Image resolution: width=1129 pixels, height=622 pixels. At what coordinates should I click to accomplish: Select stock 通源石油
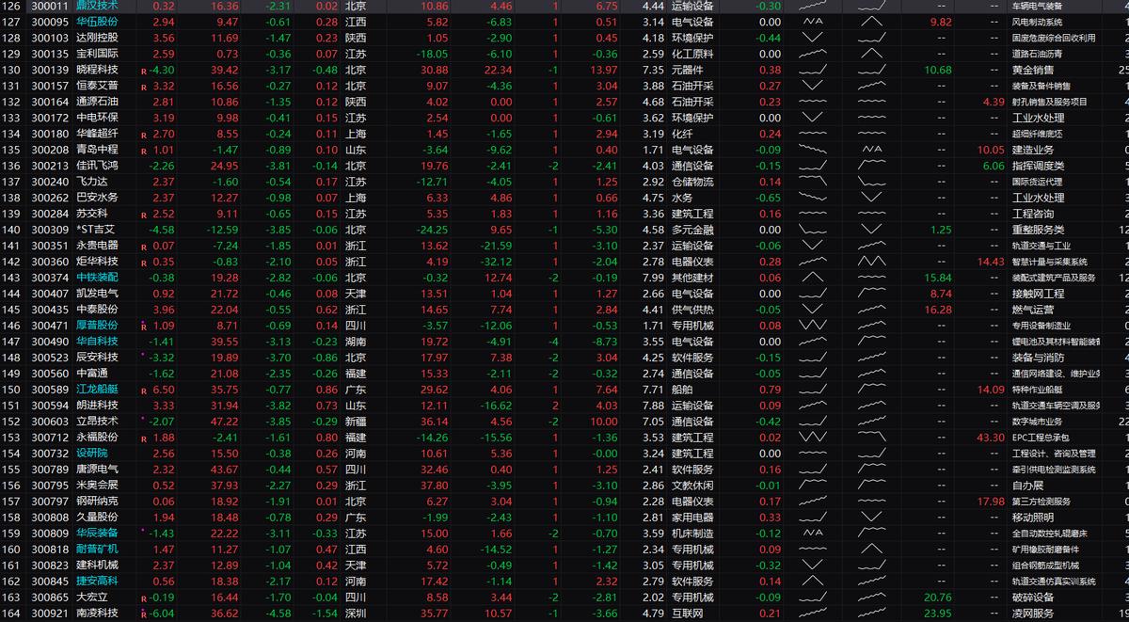click(97, 102)
